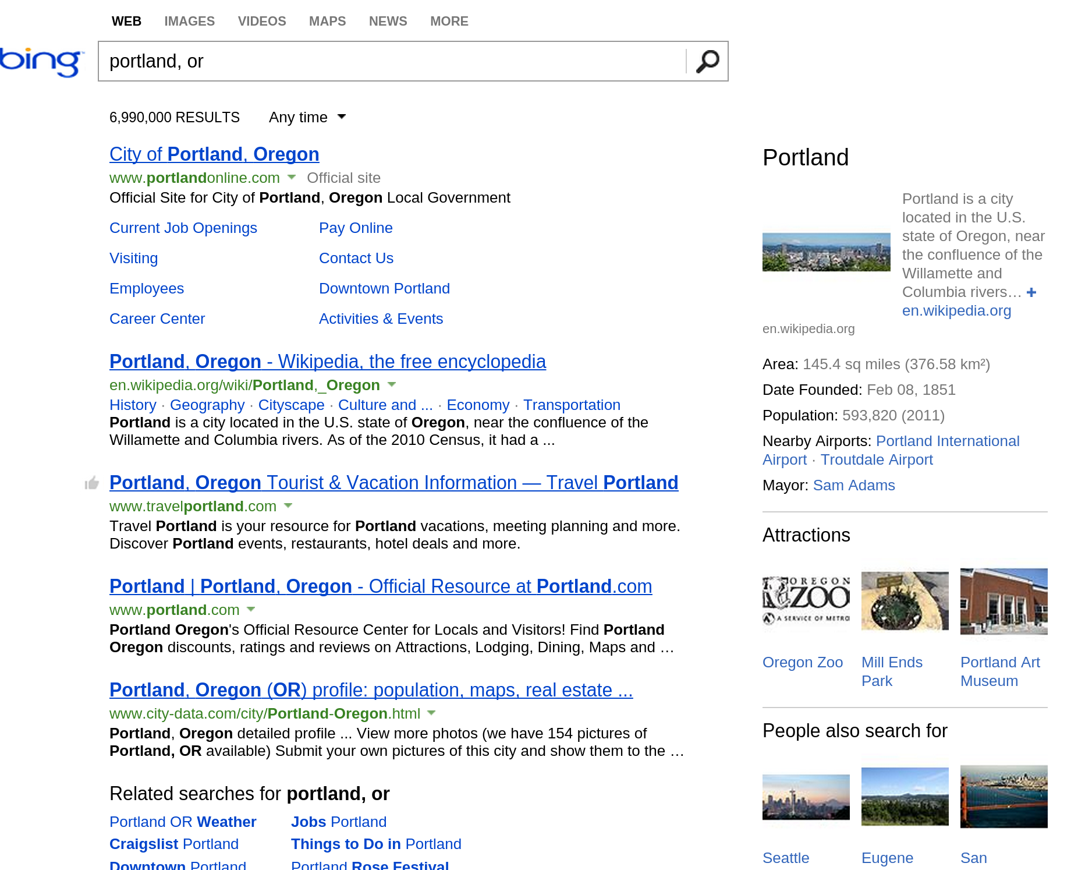This screenshot has height=870, width=1078.
Task: Click the search text input field
Action: click(x=391, y=61)
